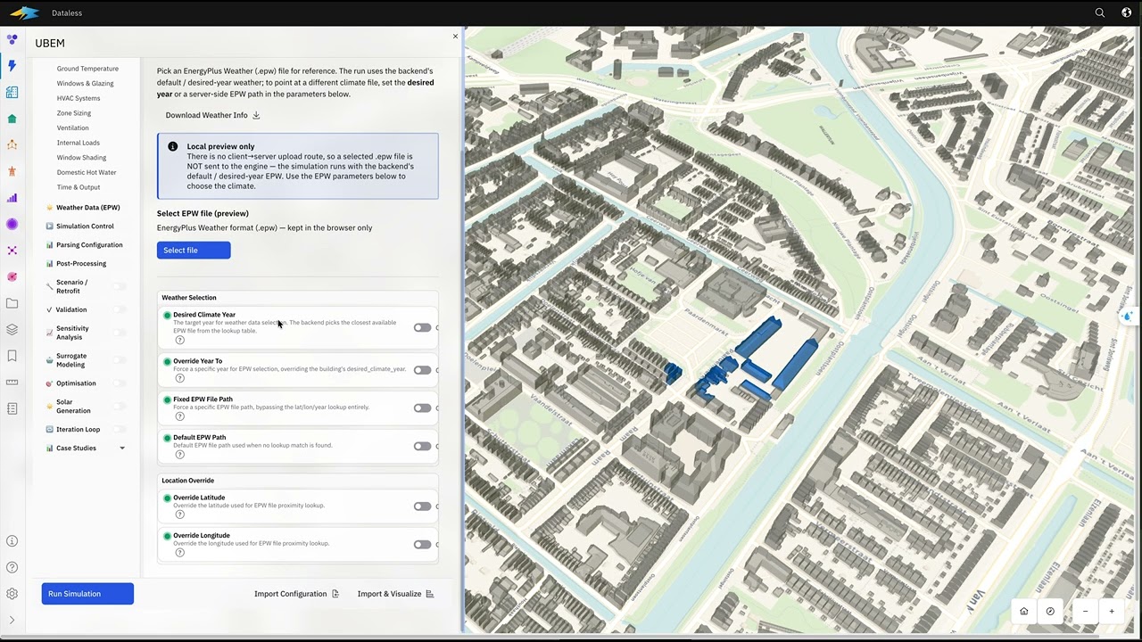Click Import Configuration button
Screen dimensions: 1142x642
[296, 594]
